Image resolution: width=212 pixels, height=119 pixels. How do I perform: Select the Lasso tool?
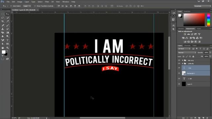pos(3,18)
